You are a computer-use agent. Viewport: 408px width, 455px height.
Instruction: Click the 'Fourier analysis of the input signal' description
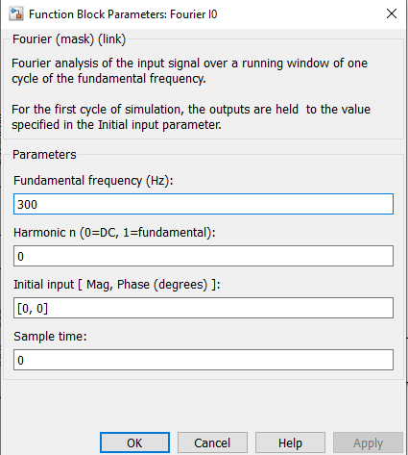pos(189,71)
